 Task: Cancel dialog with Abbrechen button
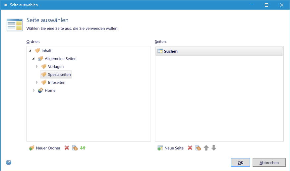[269, 162]
